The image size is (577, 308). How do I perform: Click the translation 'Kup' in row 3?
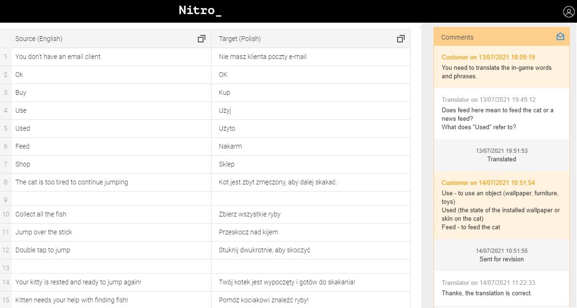click(224, 92)
